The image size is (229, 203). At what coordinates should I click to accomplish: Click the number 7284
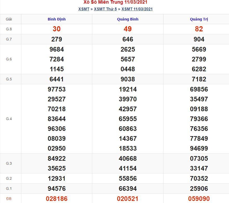pos(57,59)
